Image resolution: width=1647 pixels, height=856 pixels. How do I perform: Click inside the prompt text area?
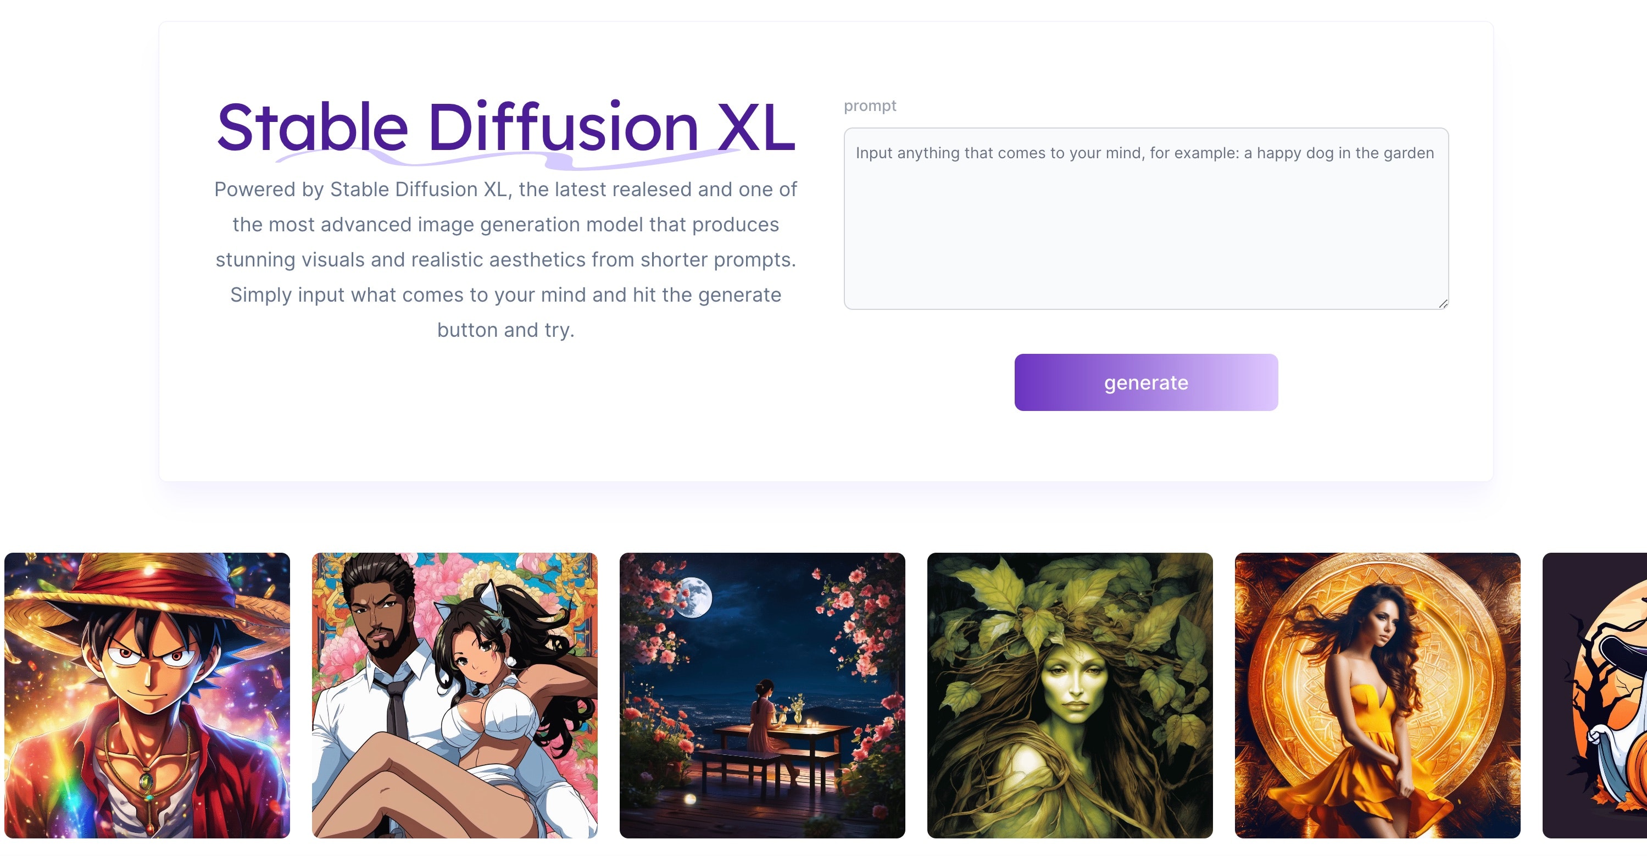1146,219
